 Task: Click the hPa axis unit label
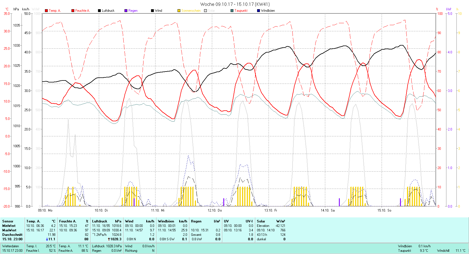tap(16, 9)
